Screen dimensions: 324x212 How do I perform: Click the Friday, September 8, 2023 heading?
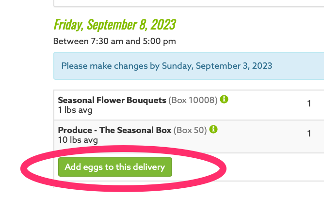pyautogui.click(x=114, y=24)
